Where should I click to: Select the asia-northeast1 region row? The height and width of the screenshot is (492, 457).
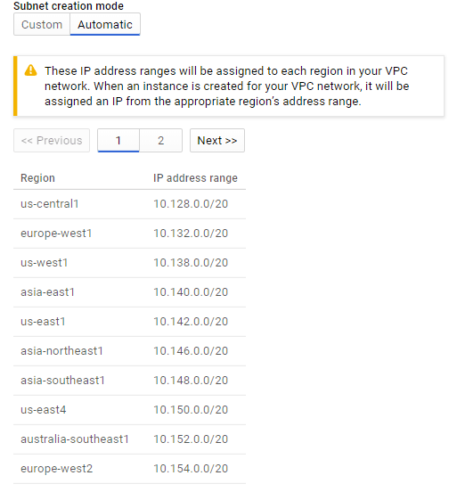(x=129, y=351)
